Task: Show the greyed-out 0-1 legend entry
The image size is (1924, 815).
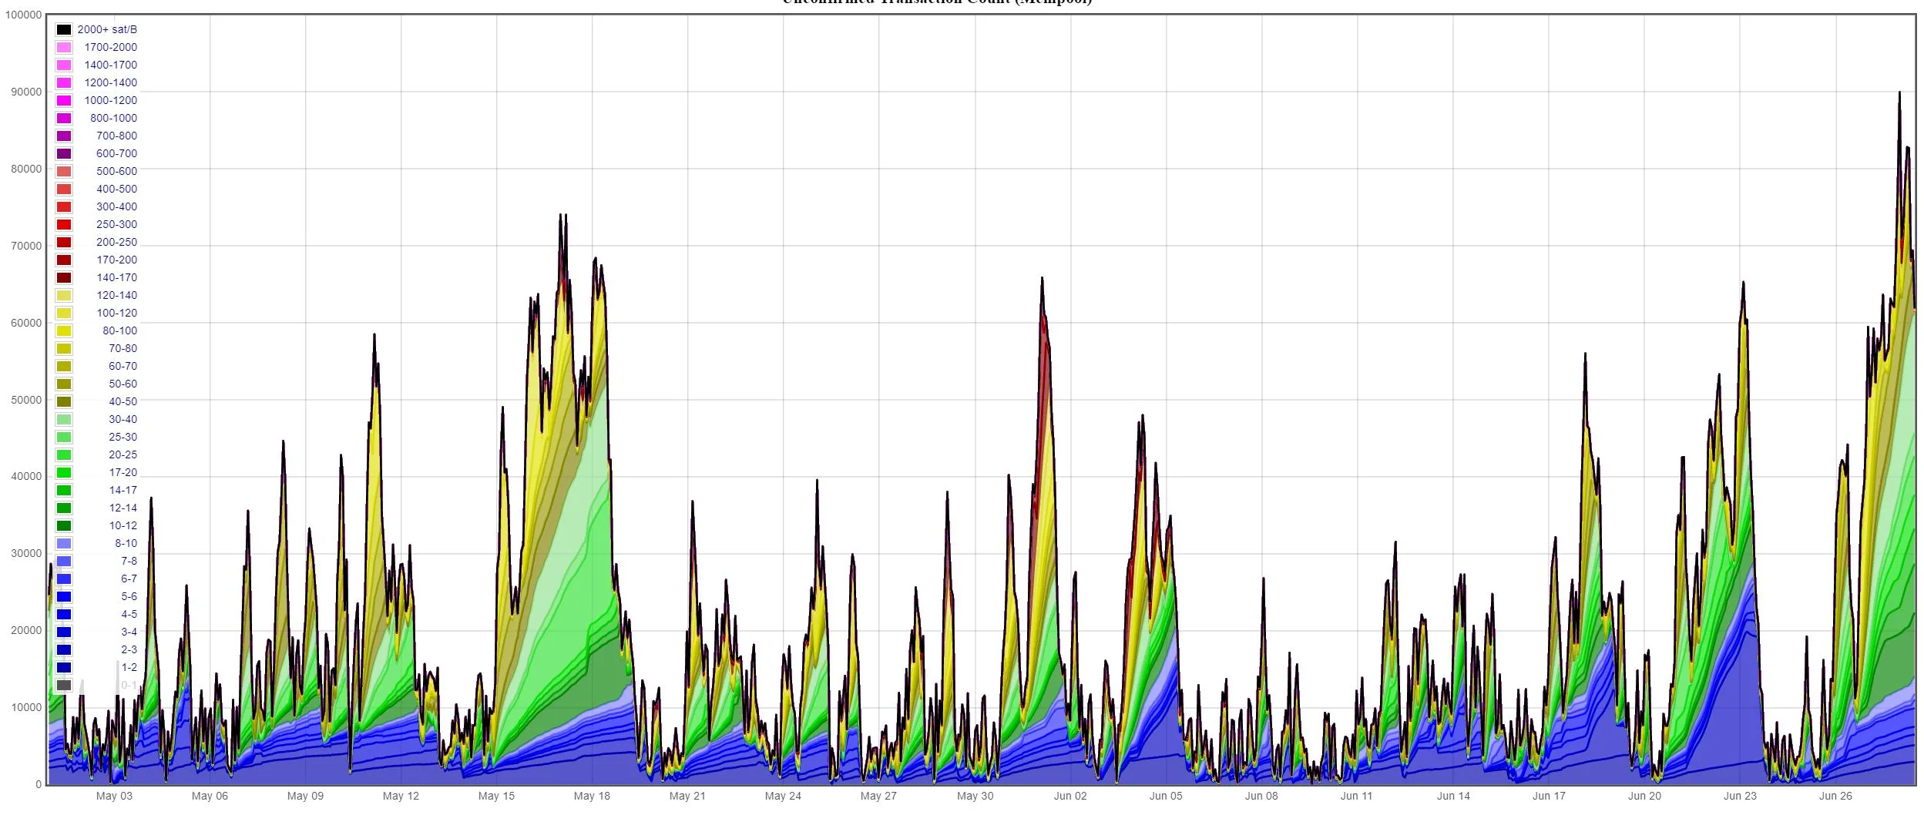Action: point(129,685)
